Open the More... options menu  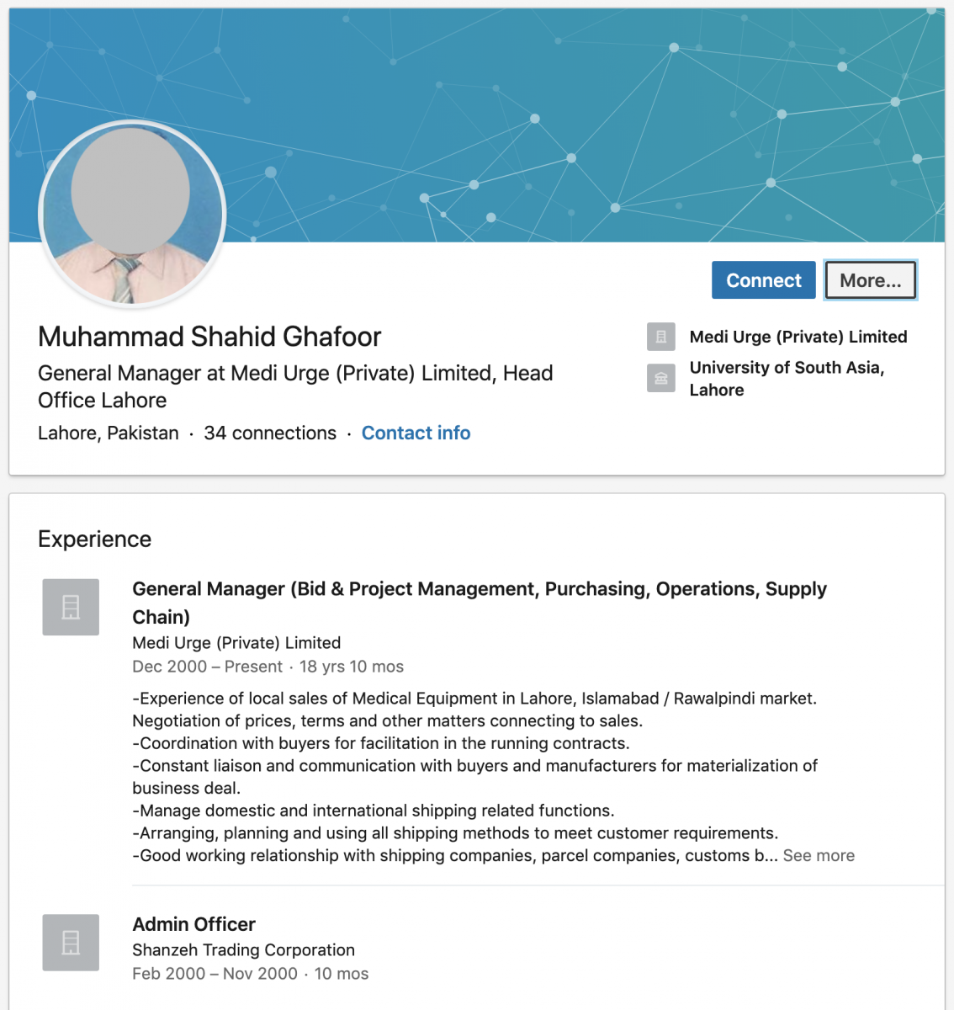(x=870, y=280)
